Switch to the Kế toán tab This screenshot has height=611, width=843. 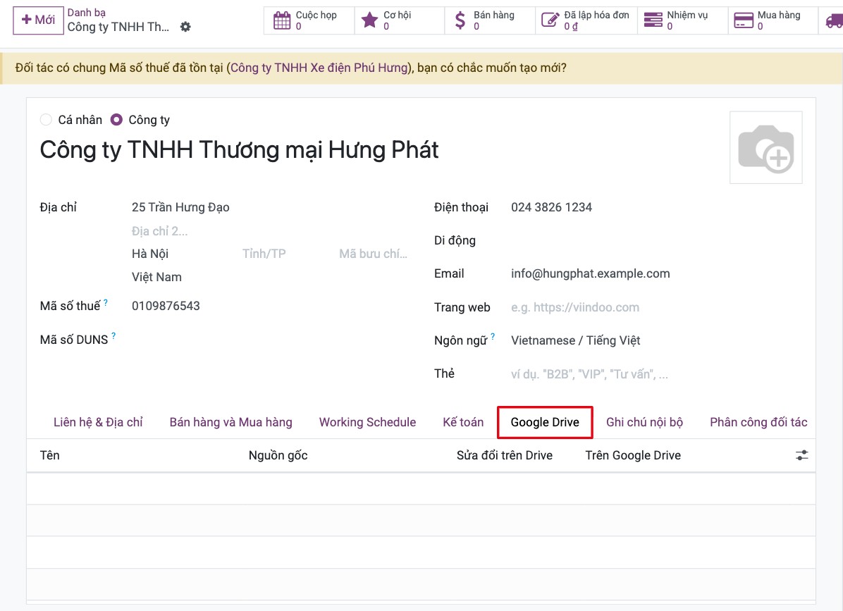pyautogui.click(x=463, y=422)
